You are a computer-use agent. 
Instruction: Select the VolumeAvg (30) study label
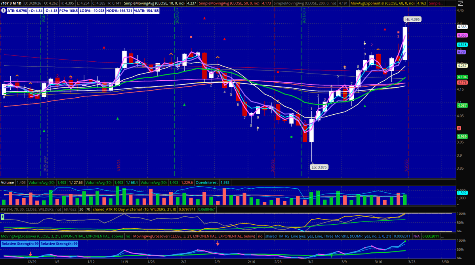pyautogui.click(x=41, y=182)
